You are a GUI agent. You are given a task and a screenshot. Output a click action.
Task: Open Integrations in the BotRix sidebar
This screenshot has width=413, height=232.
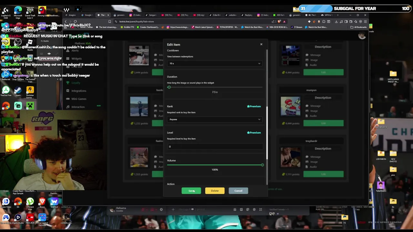point(79,91)
